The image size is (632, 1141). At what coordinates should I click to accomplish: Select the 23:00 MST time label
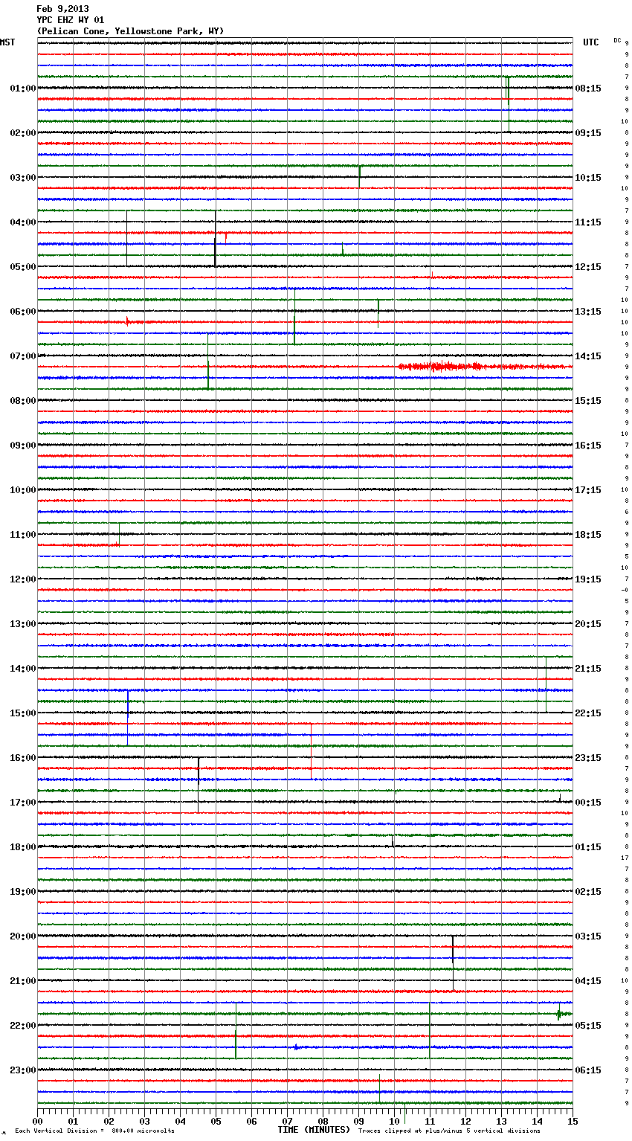point(23,1070)
